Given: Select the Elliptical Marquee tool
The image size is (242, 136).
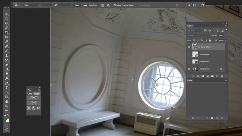Looking at the screenshot, I should 6,19.
